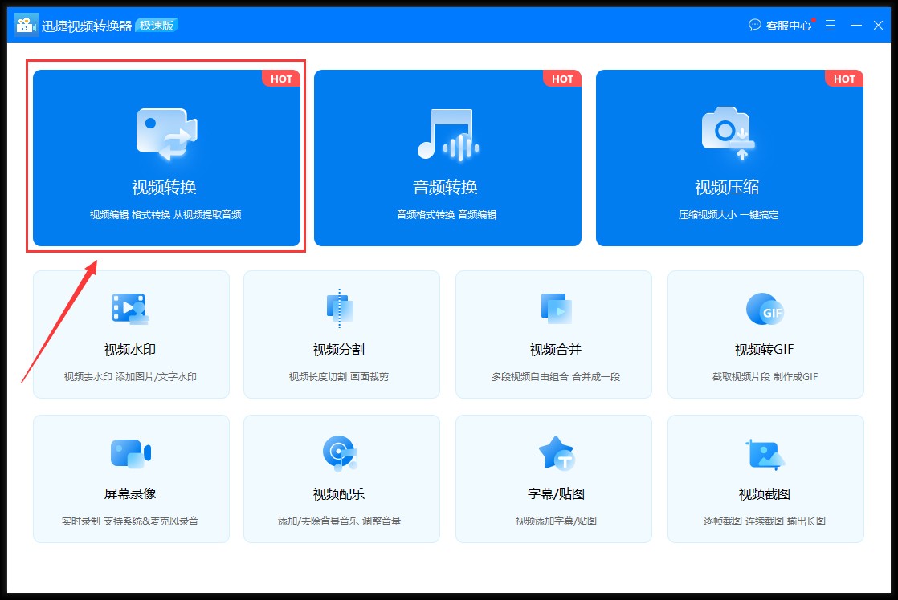The image size is (898, 600).
Task: Open the hamburger menu in the title bar
Action: (830, 25)
